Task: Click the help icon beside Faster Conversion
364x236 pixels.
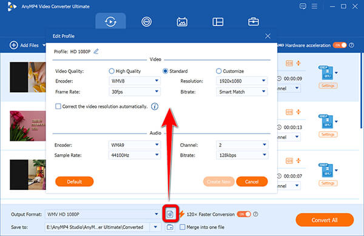Action: (x=255, y=214)
